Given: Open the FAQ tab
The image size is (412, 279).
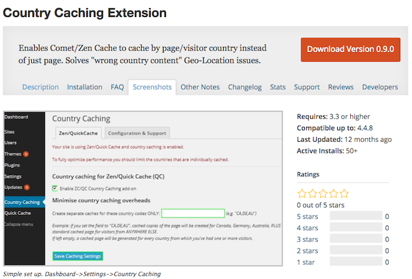Looking at the screenshot, I should pyautogui.click(x=117, y=87).
